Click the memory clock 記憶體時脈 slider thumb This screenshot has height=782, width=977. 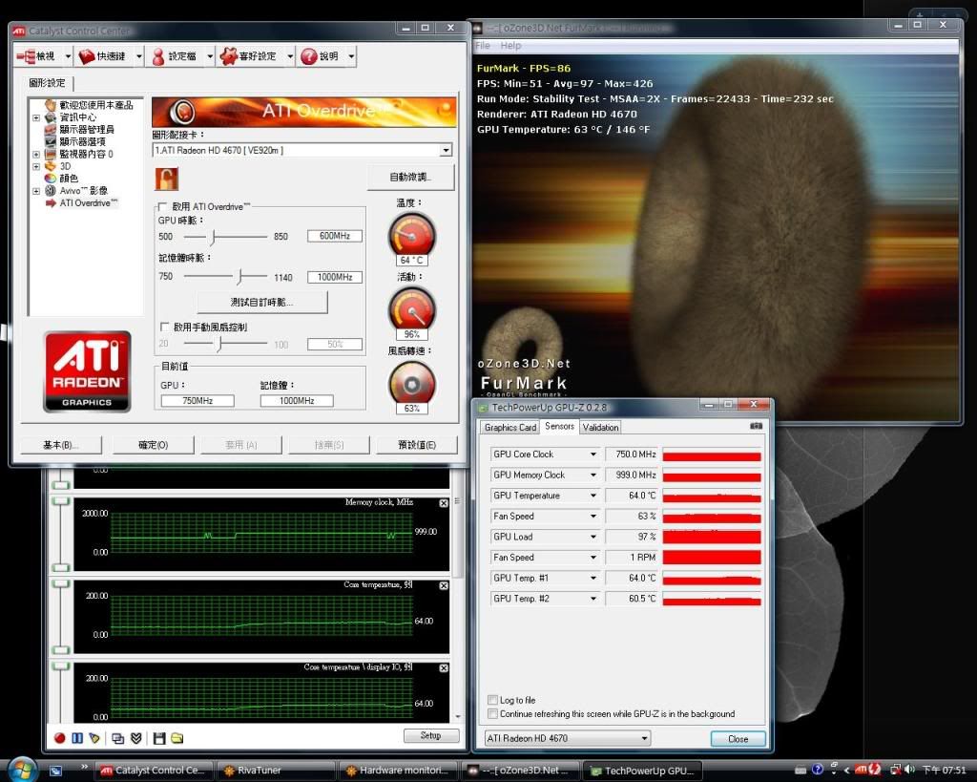240,276
